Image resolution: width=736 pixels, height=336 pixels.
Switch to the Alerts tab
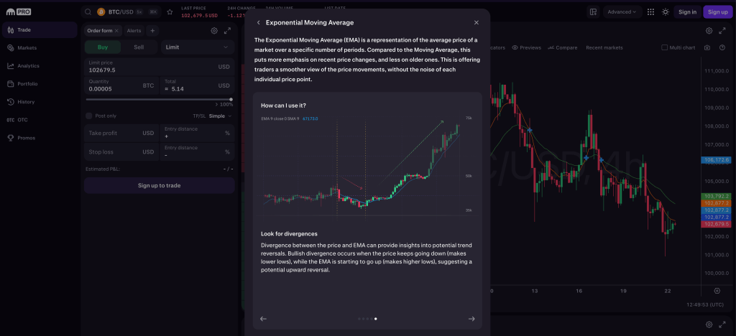pyautogui.click(x=134, y=31)
